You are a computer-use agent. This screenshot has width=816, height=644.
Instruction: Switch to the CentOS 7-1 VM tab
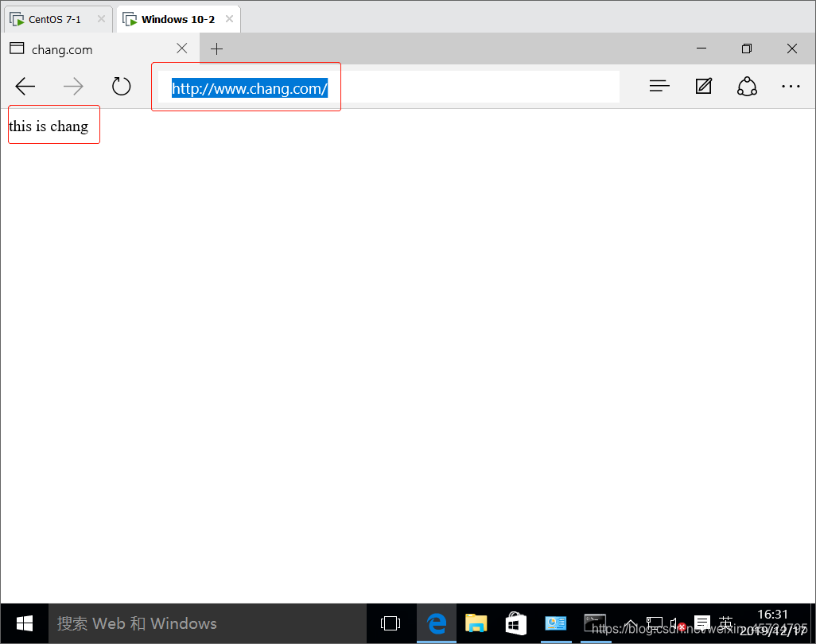point(59,19)
